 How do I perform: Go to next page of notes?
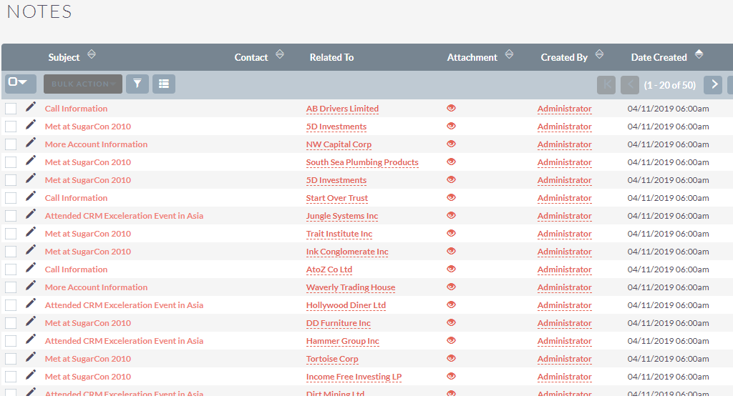click(x=712, y=84)
